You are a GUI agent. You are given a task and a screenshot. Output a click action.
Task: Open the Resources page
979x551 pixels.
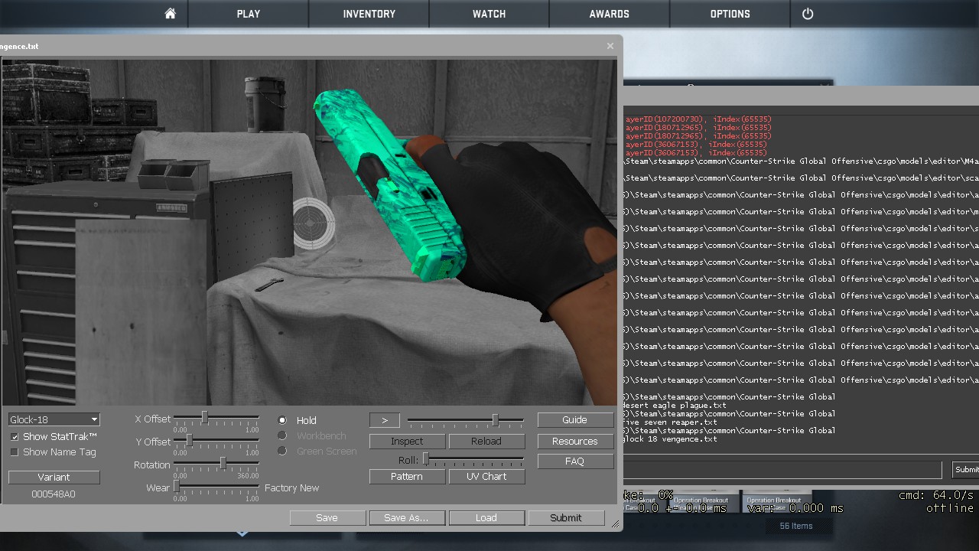(575, 442)
